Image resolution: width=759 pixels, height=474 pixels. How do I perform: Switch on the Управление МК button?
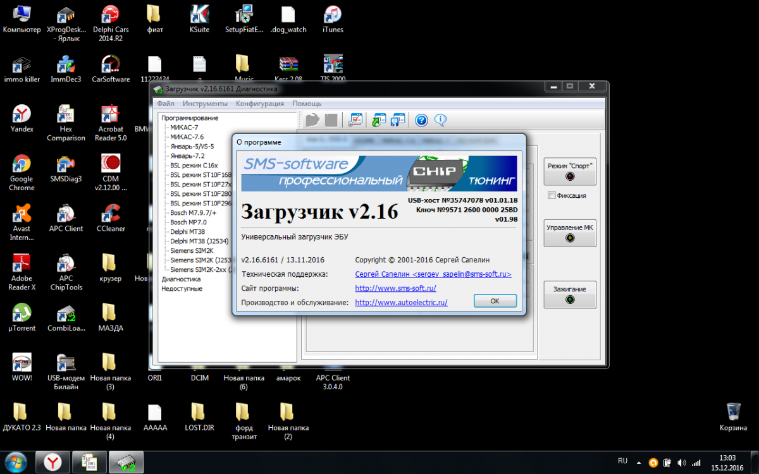570,232
